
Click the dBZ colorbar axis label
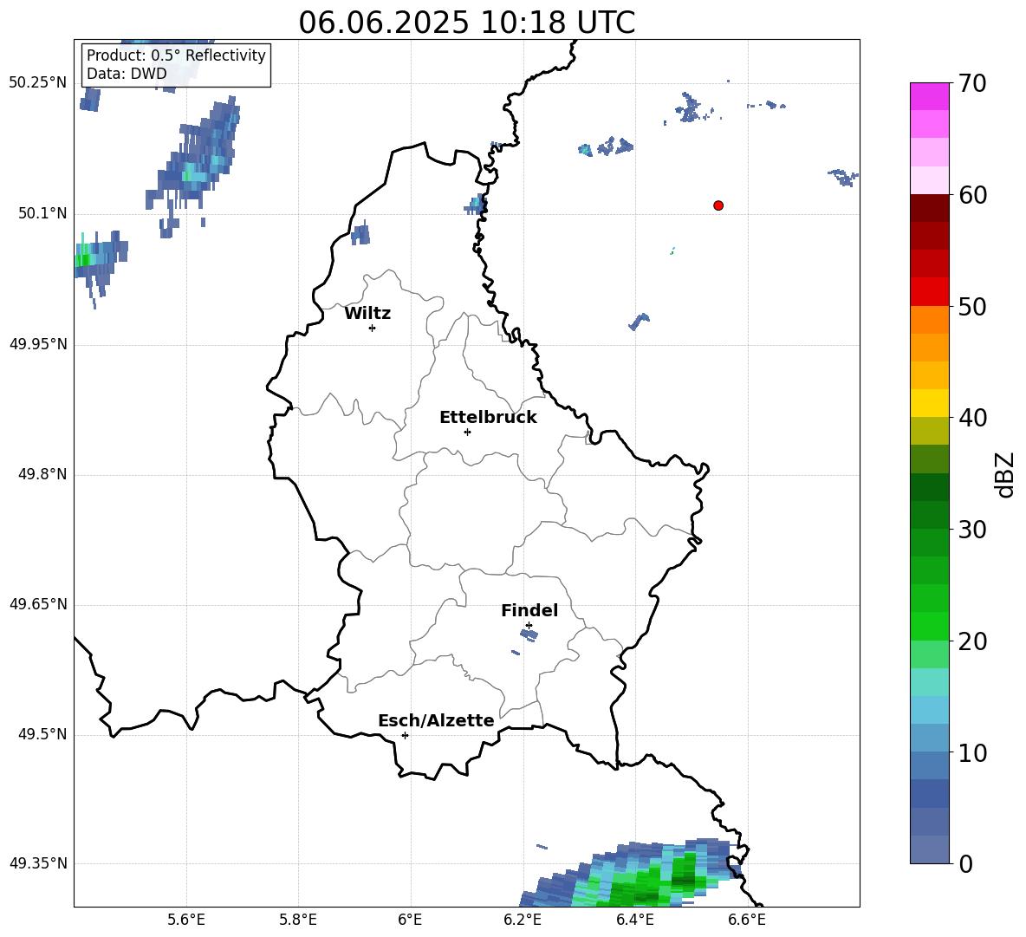[x=1004, y=474]
